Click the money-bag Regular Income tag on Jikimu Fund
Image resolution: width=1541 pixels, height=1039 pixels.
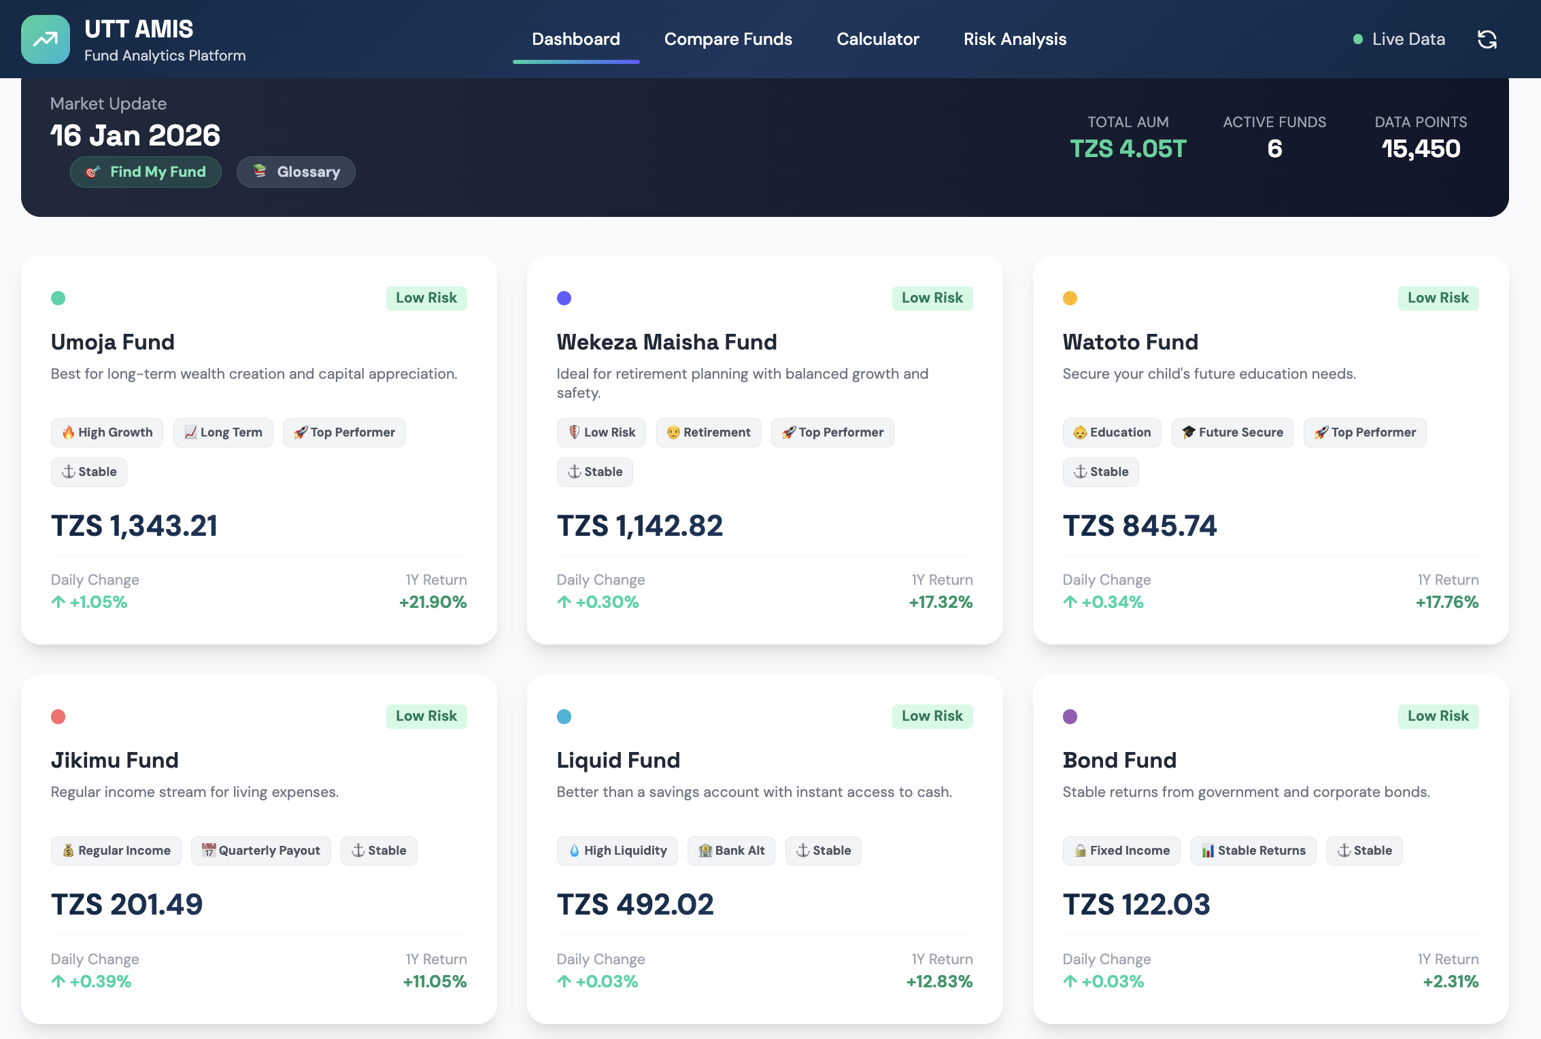point(116,851)
